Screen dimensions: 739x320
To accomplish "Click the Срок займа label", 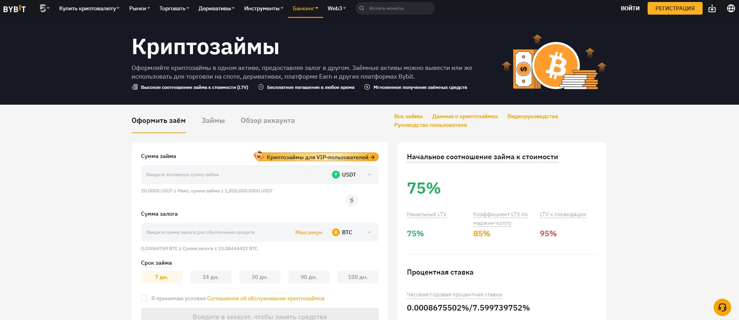I will click(156, 263).
